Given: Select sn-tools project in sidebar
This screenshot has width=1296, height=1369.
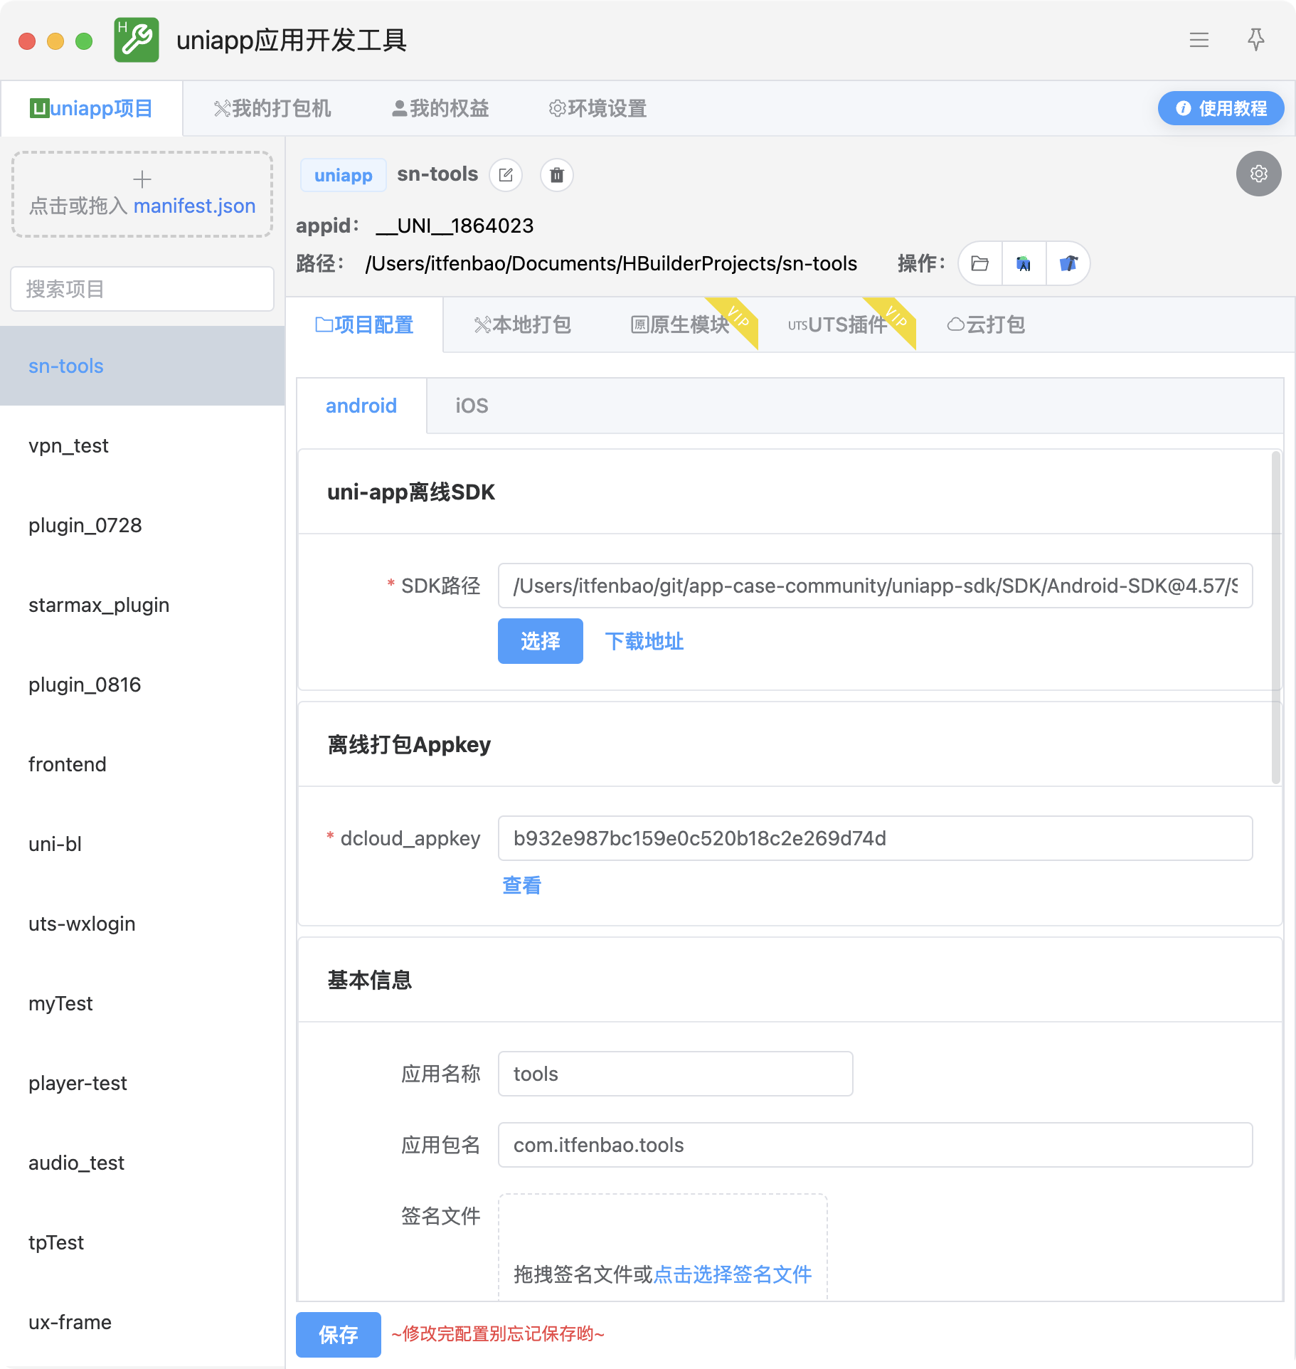Looking at the screenshot, I should (142, 366).
